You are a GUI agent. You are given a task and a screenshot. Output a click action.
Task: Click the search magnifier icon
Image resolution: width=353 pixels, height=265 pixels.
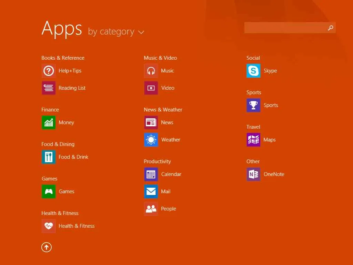[331, 28]
